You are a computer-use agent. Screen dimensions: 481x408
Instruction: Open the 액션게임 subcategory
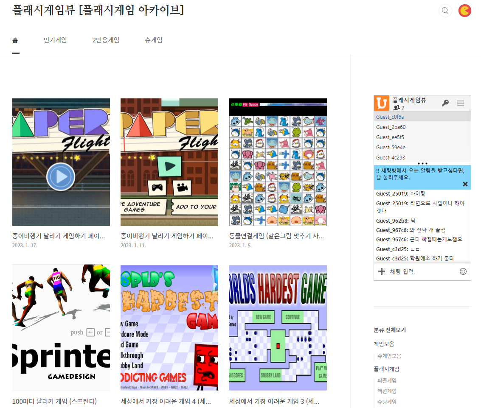pos(387,391)
